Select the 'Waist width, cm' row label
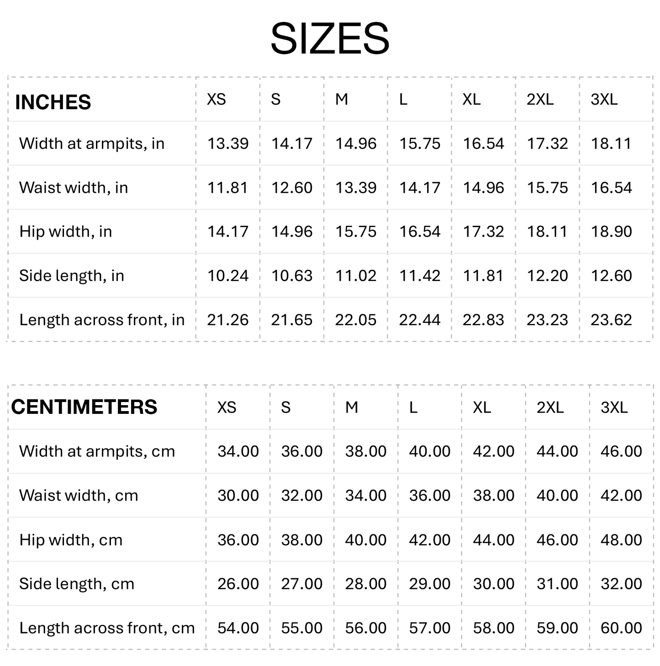This screenshot has width=660, height=666. tap(79, 495)
